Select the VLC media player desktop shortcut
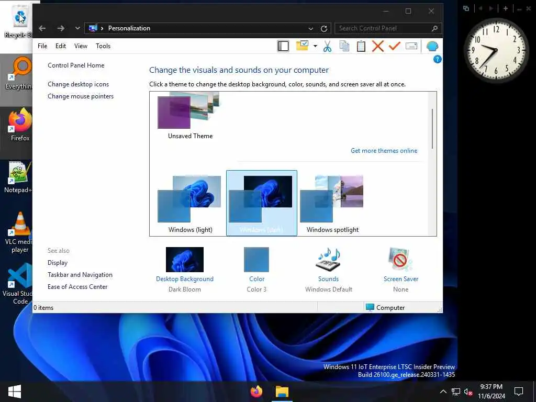This screenshot has width=536, height=402. click(x=19, y=232)
